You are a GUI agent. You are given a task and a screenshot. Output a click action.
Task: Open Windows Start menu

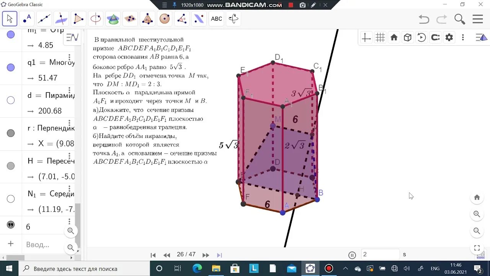pyautogui.click(x=9, y=268)
